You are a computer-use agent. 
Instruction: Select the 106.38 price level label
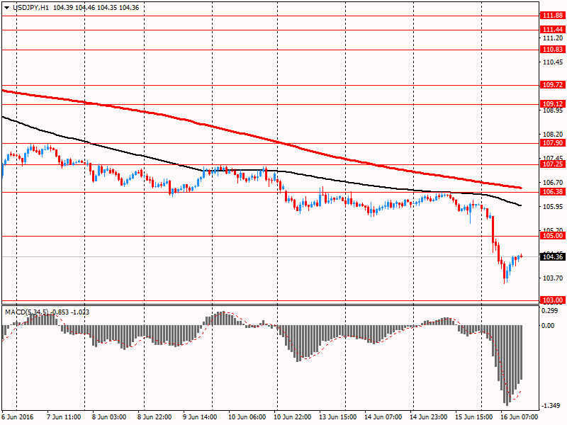point(553,192)
